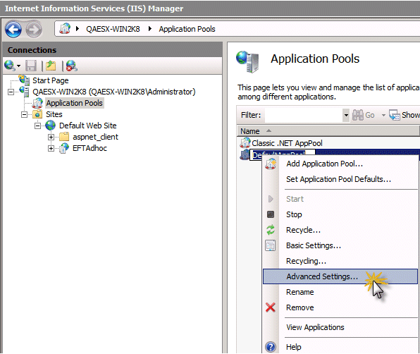This screenshot has width=420, height=354.
Task: Select EFTAdhoc in the tree
Action: 89,148
